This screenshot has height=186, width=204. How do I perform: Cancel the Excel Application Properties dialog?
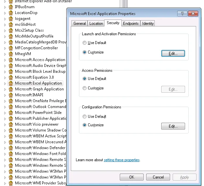pyautogui.click(x=158, y=177)
